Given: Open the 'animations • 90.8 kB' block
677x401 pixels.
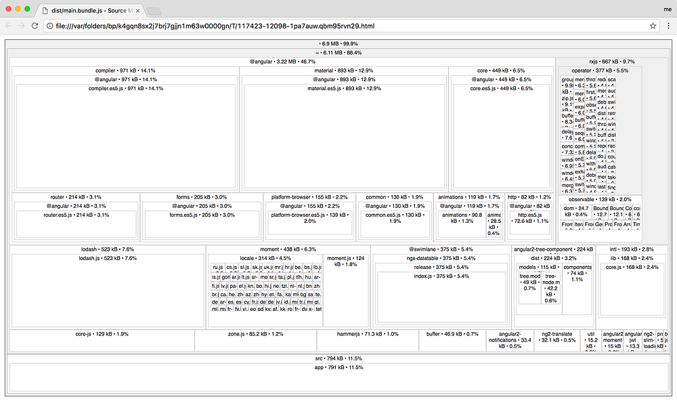Looking at the screenshot, I should click(462, 224).
